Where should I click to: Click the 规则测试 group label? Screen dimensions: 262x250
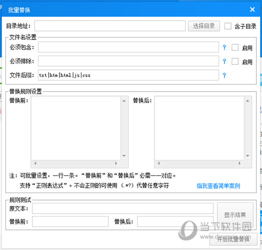point(20,200)
